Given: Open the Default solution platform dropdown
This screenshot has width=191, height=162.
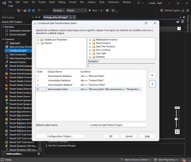Looking at the screenshot, I should coord(77,10).
